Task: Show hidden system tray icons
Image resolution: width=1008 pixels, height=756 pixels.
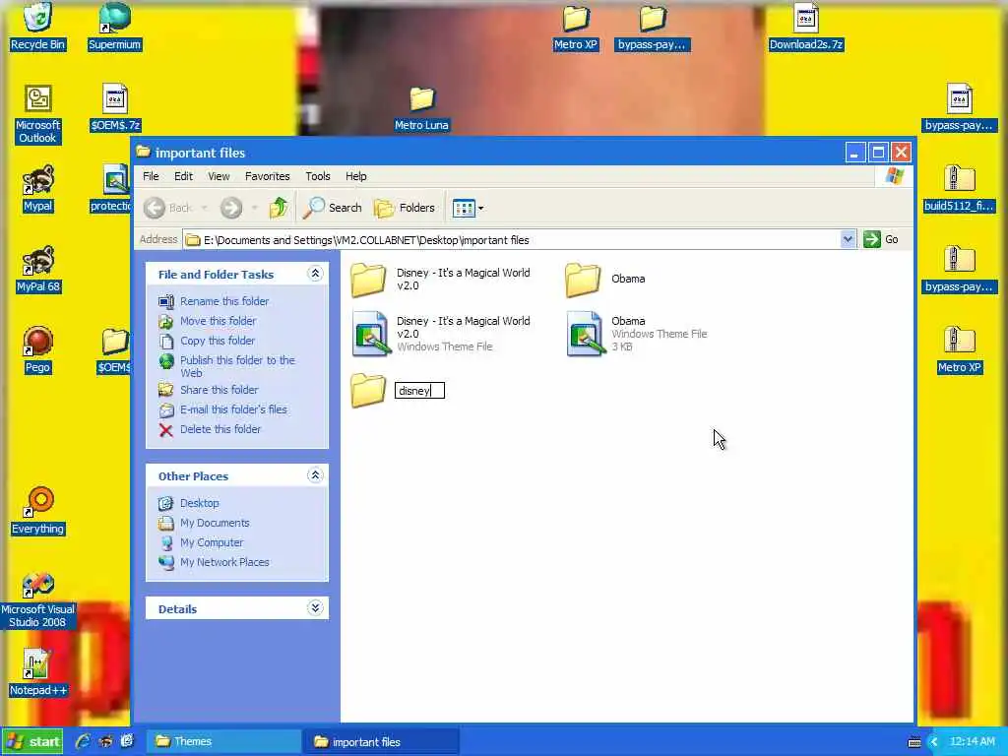Action: pyautogui.click(x=934, y=742)
